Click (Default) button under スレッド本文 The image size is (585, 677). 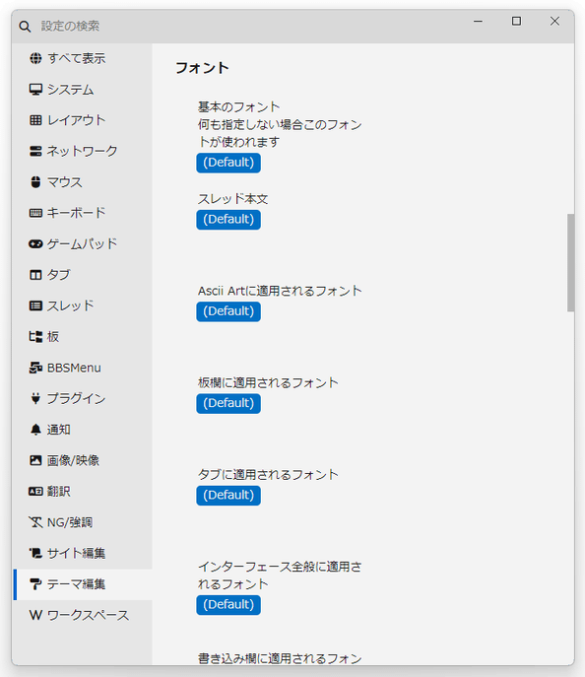tap(228, 220)
